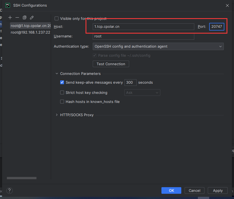The height and width of the screenshot is (199, 234).
Task: Click the Port field showing 20747
Action: tap(217, 27)
